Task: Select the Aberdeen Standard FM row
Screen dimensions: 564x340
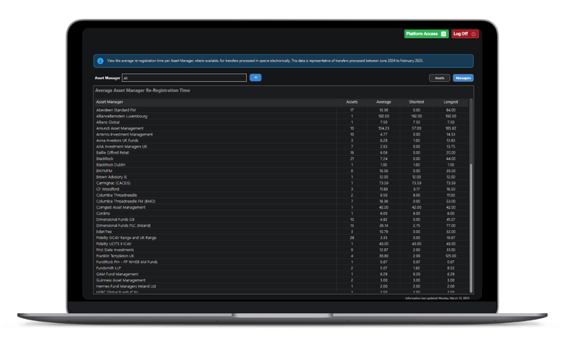Action: coord(282,110)
